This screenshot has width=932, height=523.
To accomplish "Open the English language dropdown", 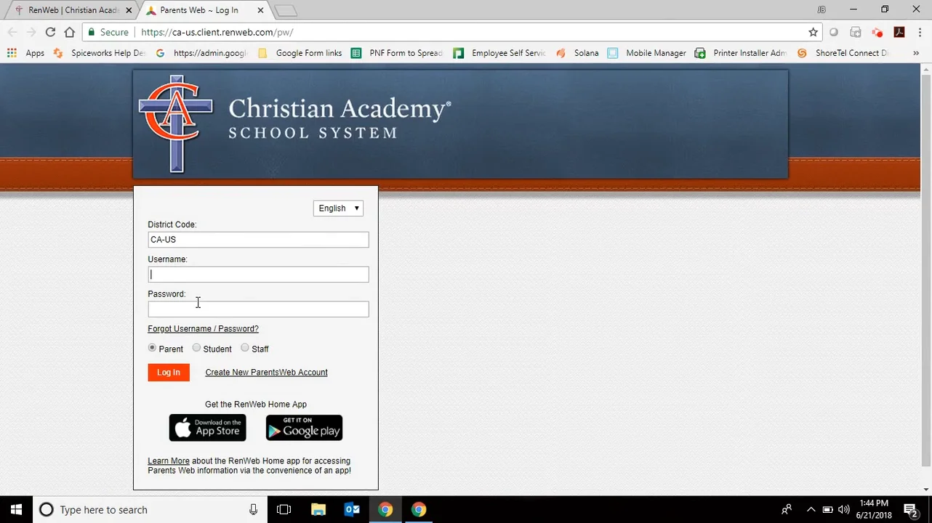I will click(338, 208).
